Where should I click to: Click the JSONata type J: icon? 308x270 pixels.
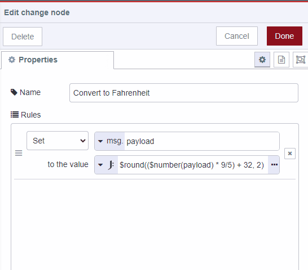111,165
